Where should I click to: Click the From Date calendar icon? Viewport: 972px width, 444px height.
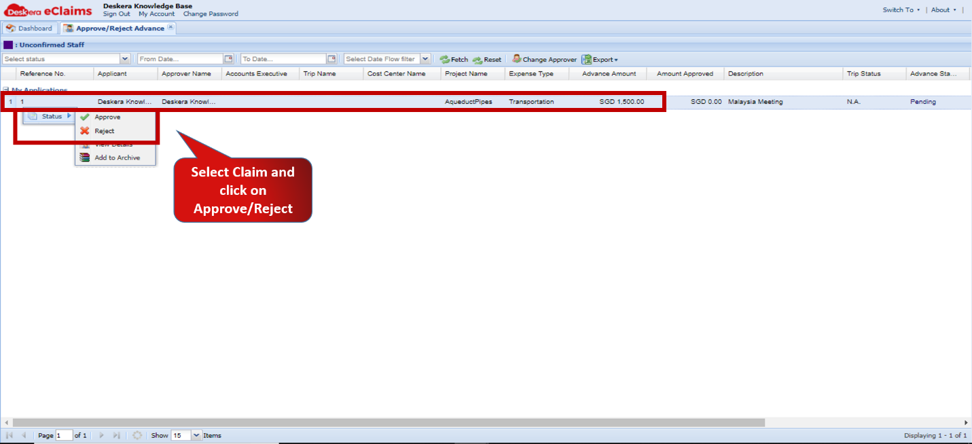click(x=230, y=58)
